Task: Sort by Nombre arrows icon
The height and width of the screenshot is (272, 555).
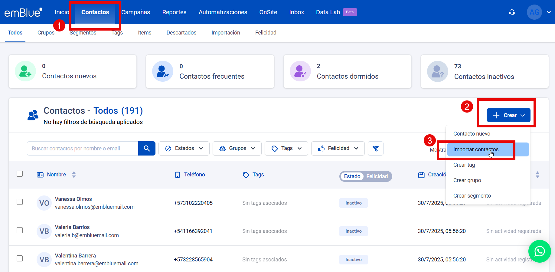Action: 74,175
